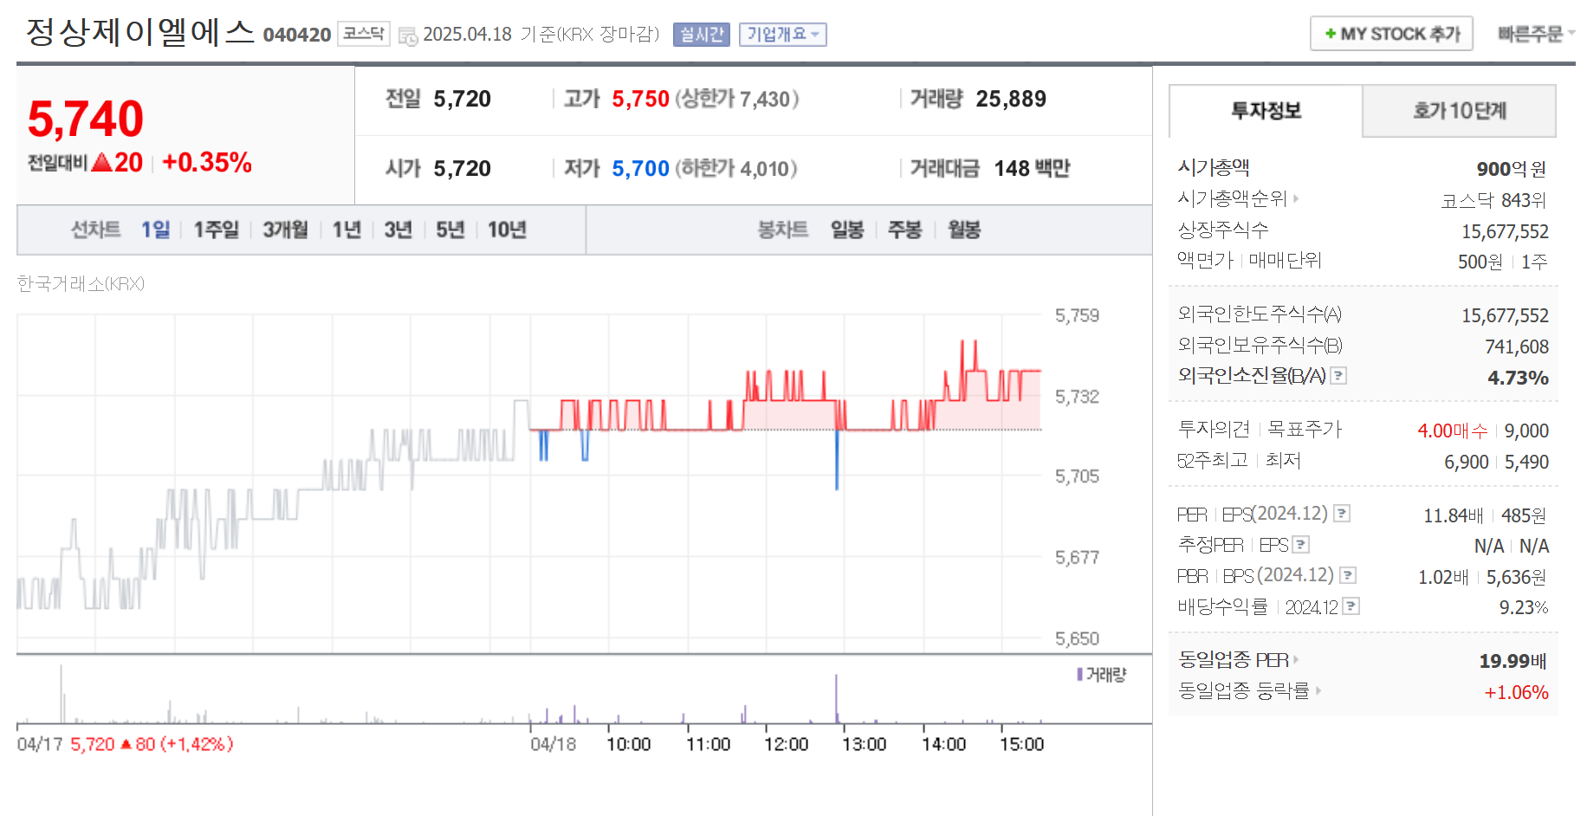The image size is (1587, 816).
Task: Open help icon next to 외국인소진율(B/A)
Action: click(x=1338, y=375)
